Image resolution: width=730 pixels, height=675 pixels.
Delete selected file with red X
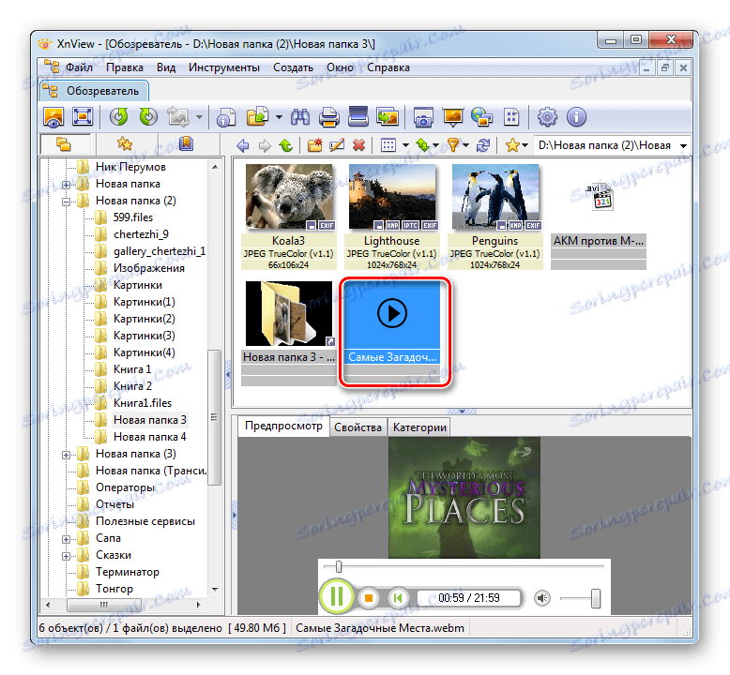358,145
